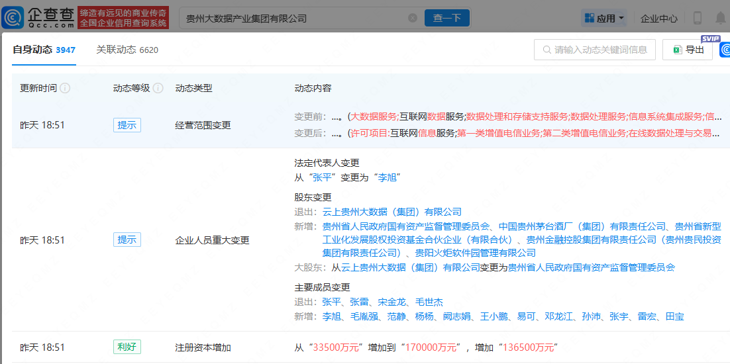Click the magnifier icon in keyword search
The height and width of the screenshot is (364, 730).
[x=547, y=50]
